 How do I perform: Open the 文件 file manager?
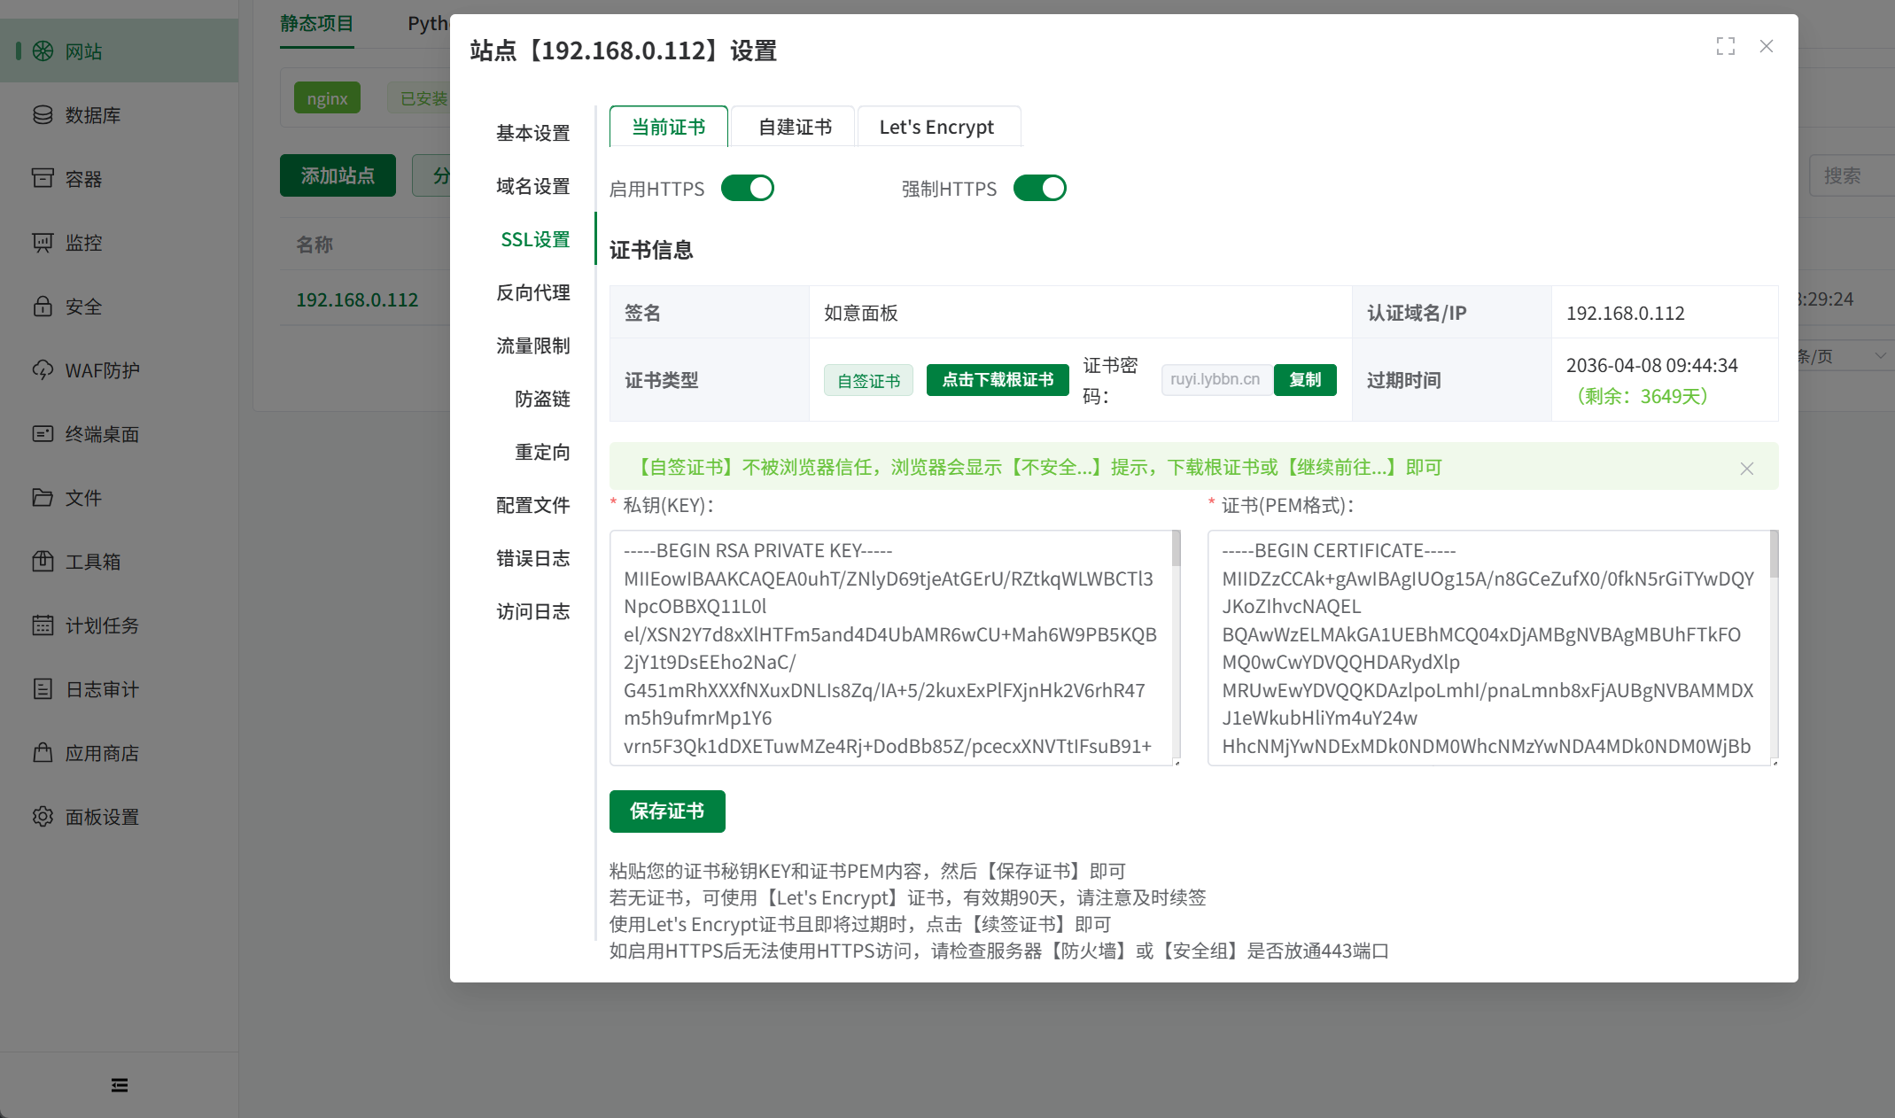tap(83, 498)
